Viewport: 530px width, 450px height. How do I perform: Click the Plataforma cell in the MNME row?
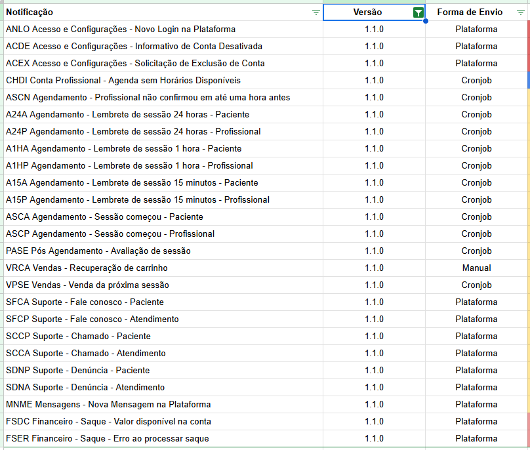click(x=476, y=405)
